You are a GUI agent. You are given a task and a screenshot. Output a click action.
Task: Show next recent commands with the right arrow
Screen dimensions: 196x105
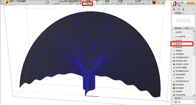click(x=194, y=102)
